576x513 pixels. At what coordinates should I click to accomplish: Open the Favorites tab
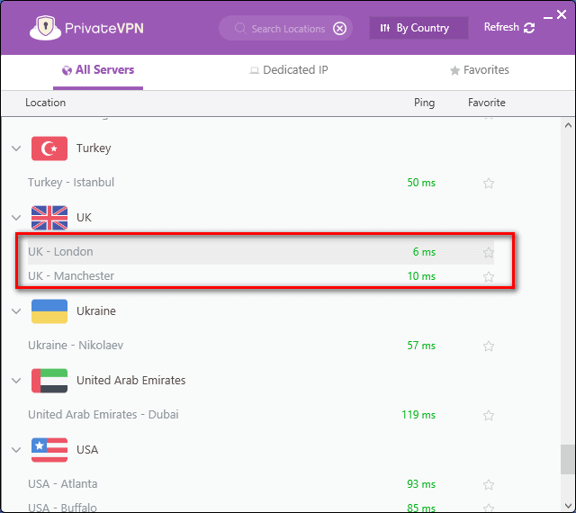coord(480,70)
